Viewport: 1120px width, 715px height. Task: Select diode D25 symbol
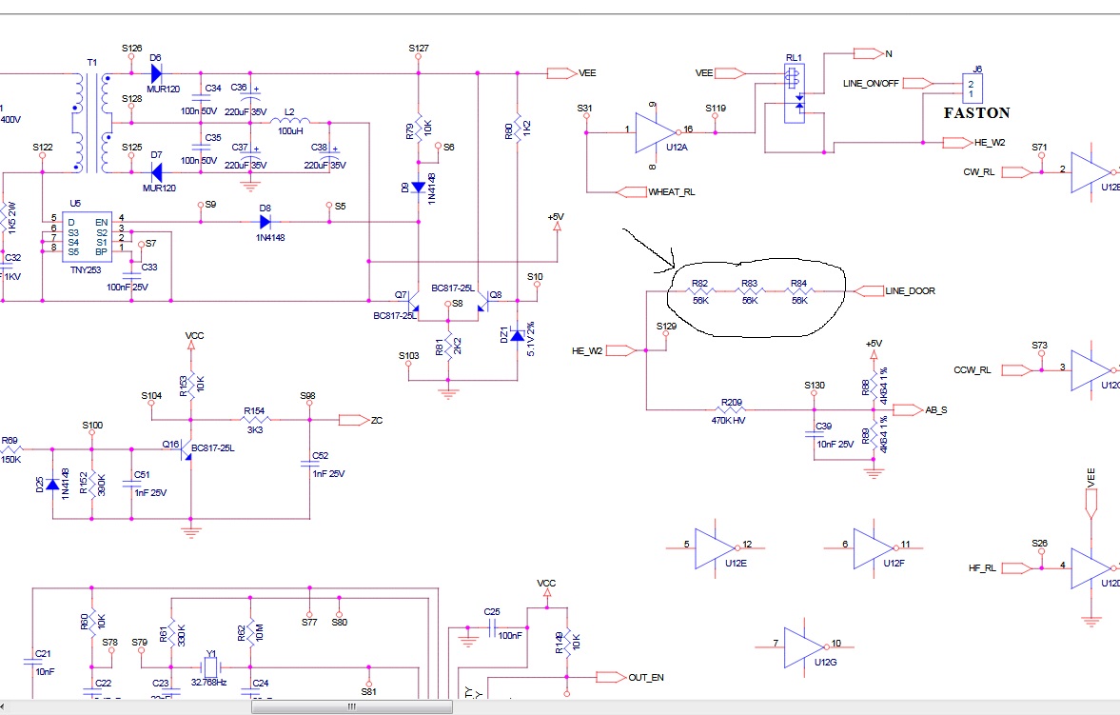52,484
